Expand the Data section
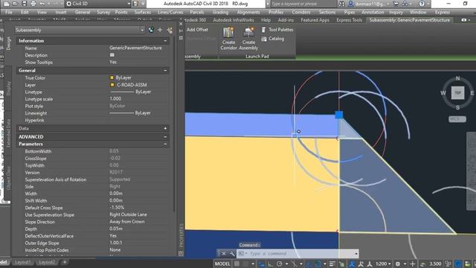Image resolution: width=476 pixels, height=268 pixels. click(x=165, y=129)
